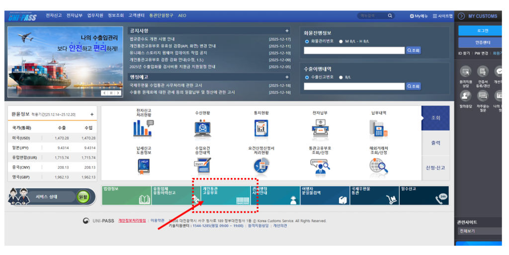Open the 전자신고 처리현황 chart icon
The height and width of the screenshot is (255, 509).
[142, 128]
